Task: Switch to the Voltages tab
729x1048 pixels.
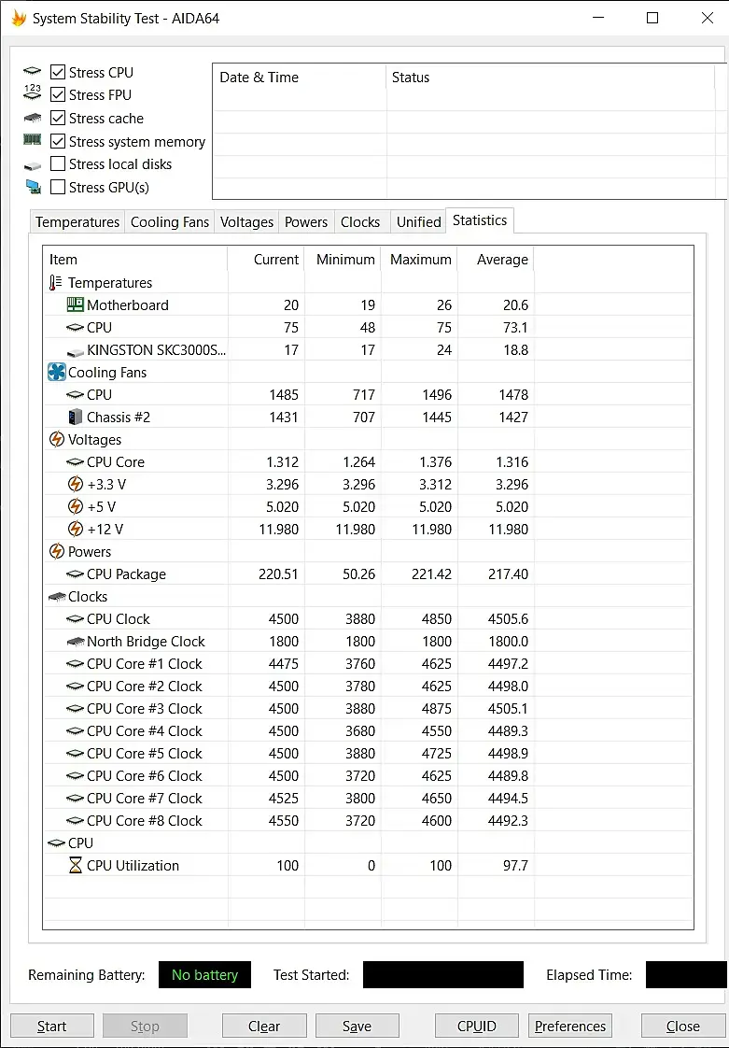Action: click(246, 222)
